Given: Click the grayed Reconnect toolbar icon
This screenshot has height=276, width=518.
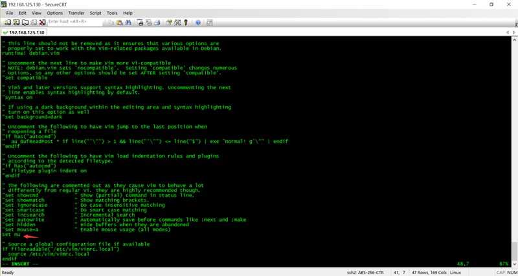Looking at the screenshot, I should (x=34, y=23).
